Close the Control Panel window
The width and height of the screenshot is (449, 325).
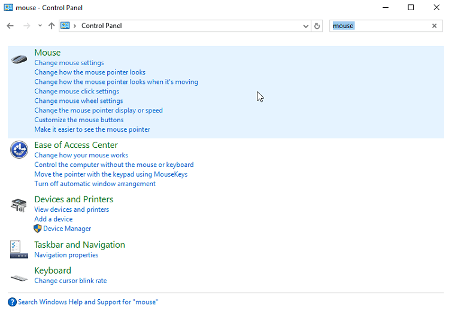(x=436, y=7)
